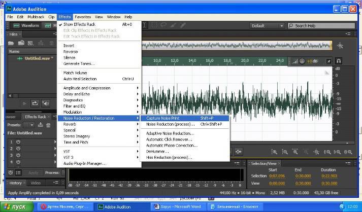
Task: Save effects rack preset icon
Action: tap(41, 125)
